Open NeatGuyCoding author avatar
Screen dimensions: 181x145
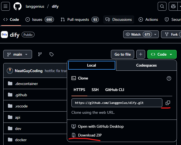10,71
